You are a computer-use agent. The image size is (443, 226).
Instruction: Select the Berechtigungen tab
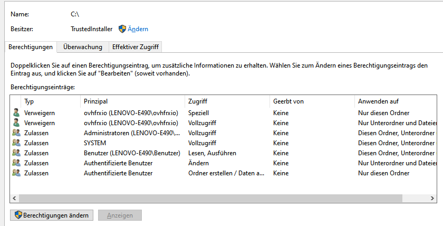tap(31, 47)
